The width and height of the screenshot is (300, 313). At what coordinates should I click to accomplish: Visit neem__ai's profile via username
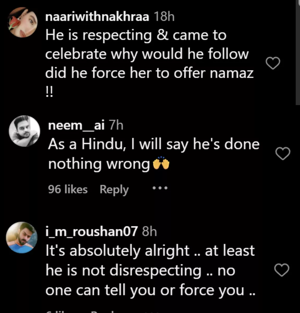click(x=76, y=125)
